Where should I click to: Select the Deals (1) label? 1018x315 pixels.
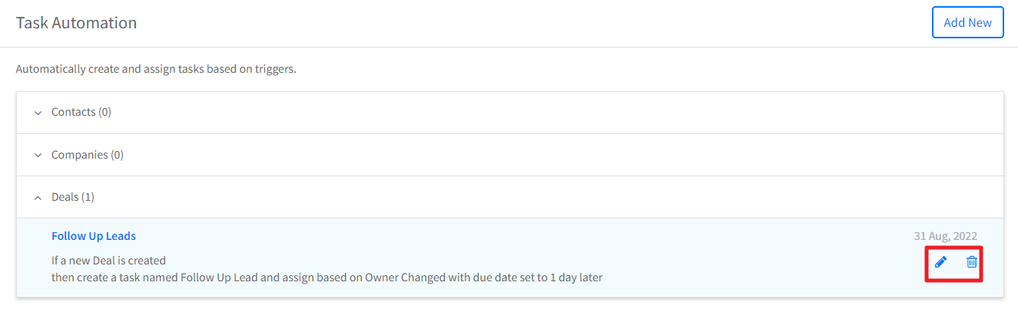[x=73, y=197]
